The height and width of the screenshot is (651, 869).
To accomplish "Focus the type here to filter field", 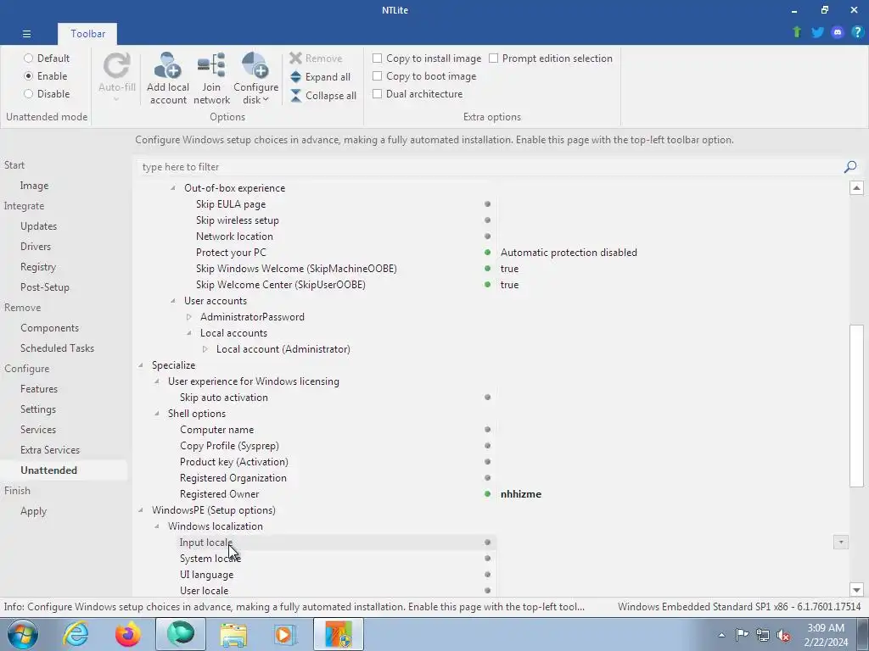I will [491, 167].
